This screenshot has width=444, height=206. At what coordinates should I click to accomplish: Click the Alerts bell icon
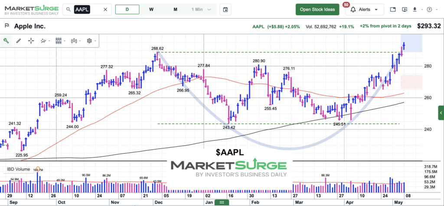coord(353,10)
